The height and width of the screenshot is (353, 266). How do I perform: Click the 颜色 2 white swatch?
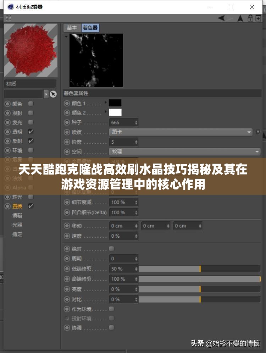tap(115, 112)
